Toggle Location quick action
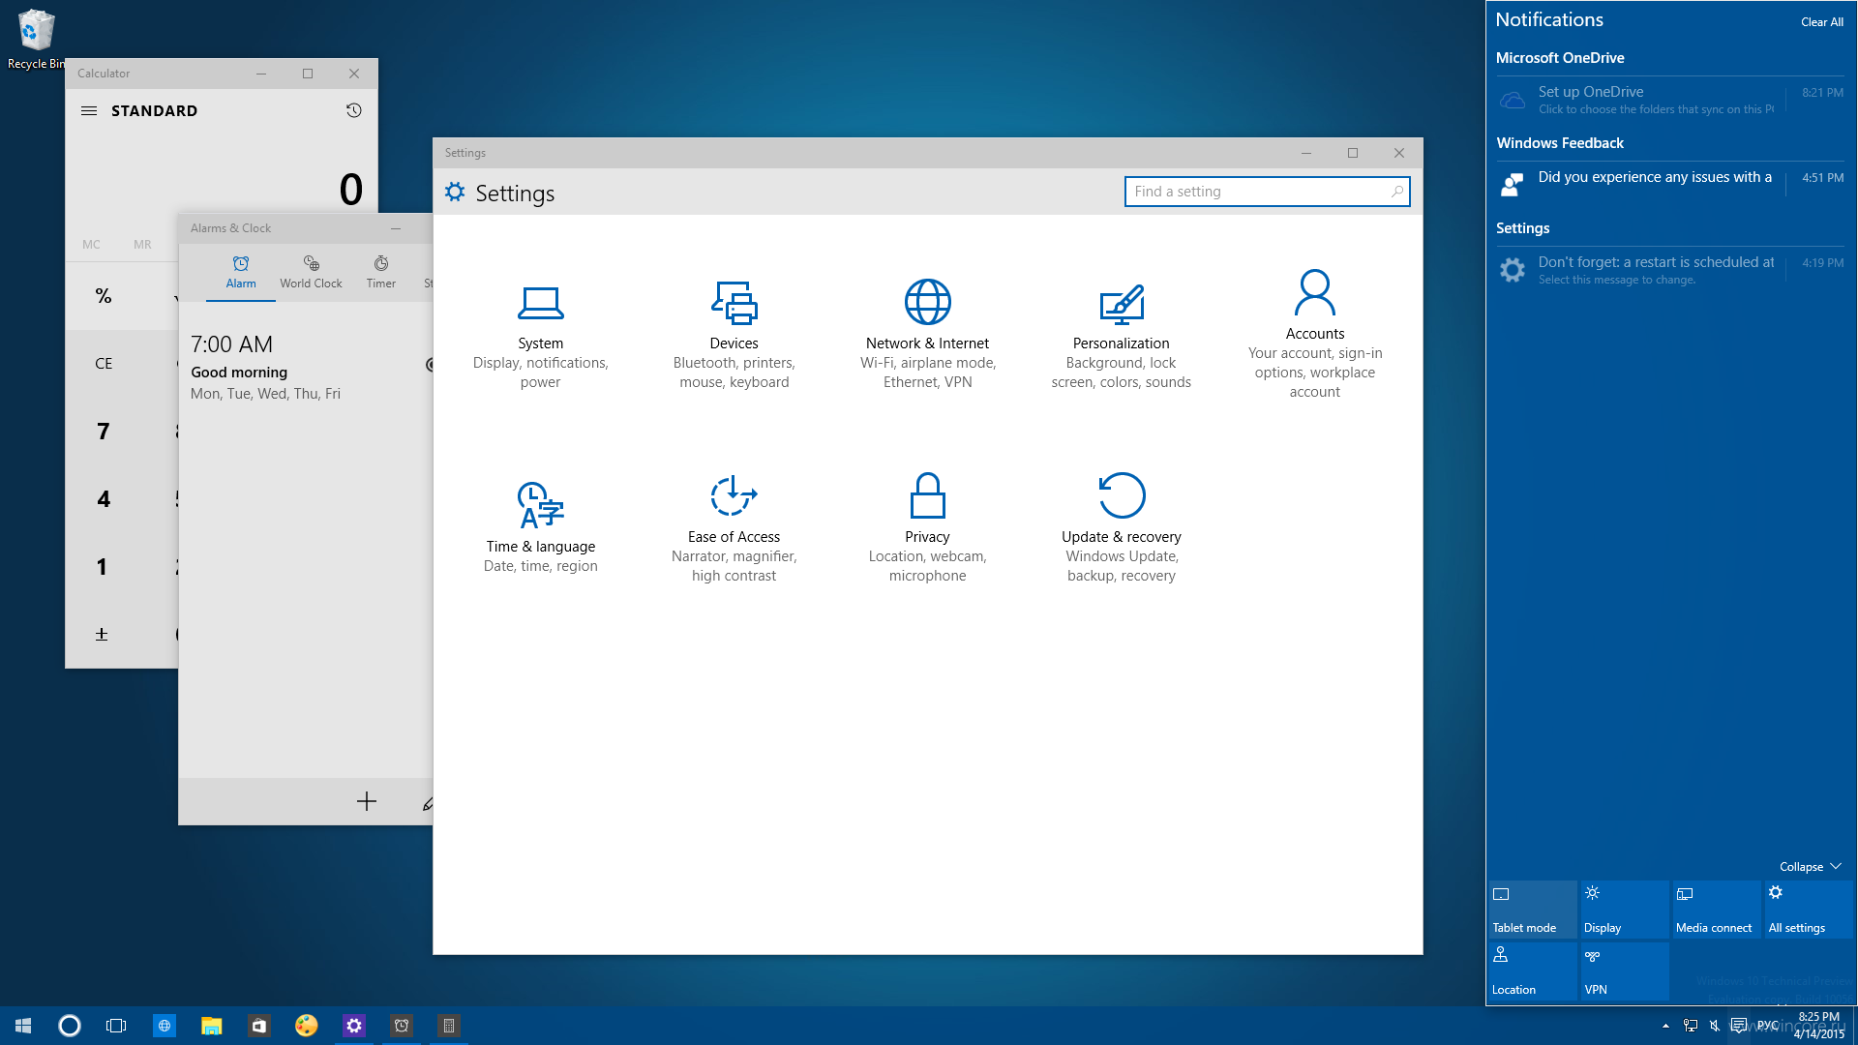Screen dimensions: 1858x1045 1532,971
